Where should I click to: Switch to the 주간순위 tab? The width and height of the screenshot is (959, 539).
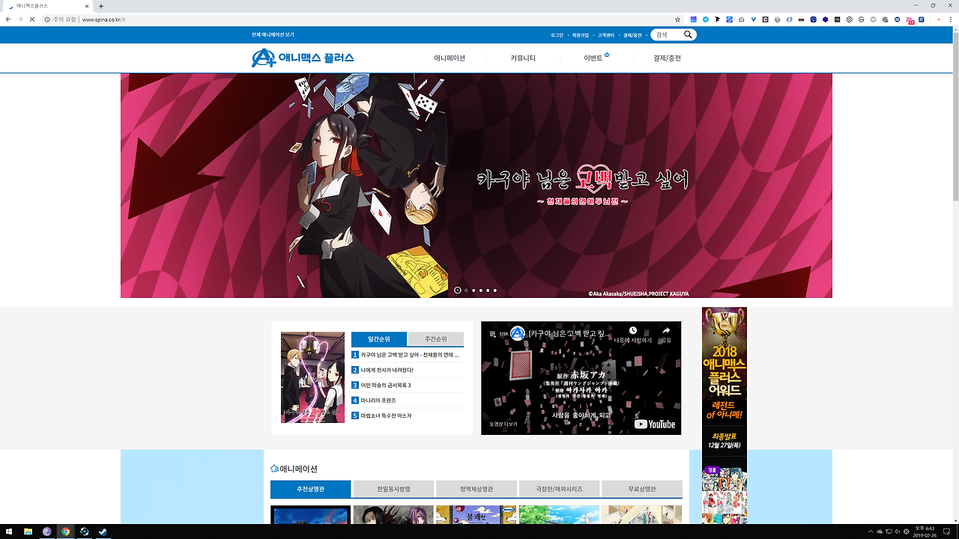(435, 339)
